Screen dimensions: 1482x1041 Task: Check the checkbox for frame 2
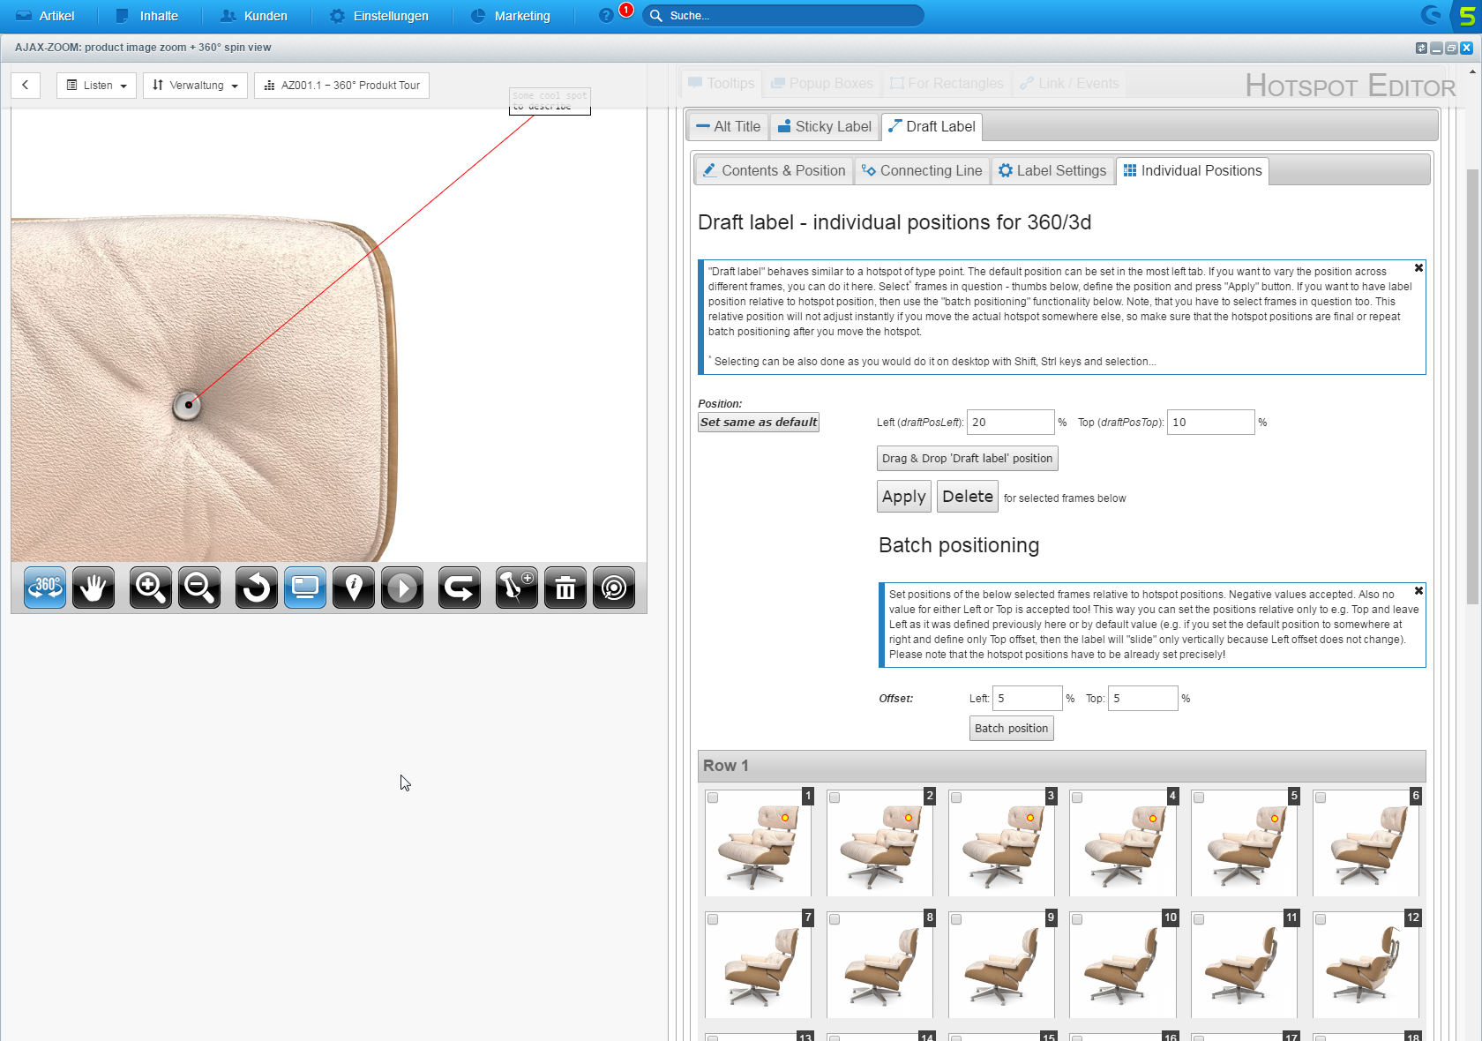point(835,798)
